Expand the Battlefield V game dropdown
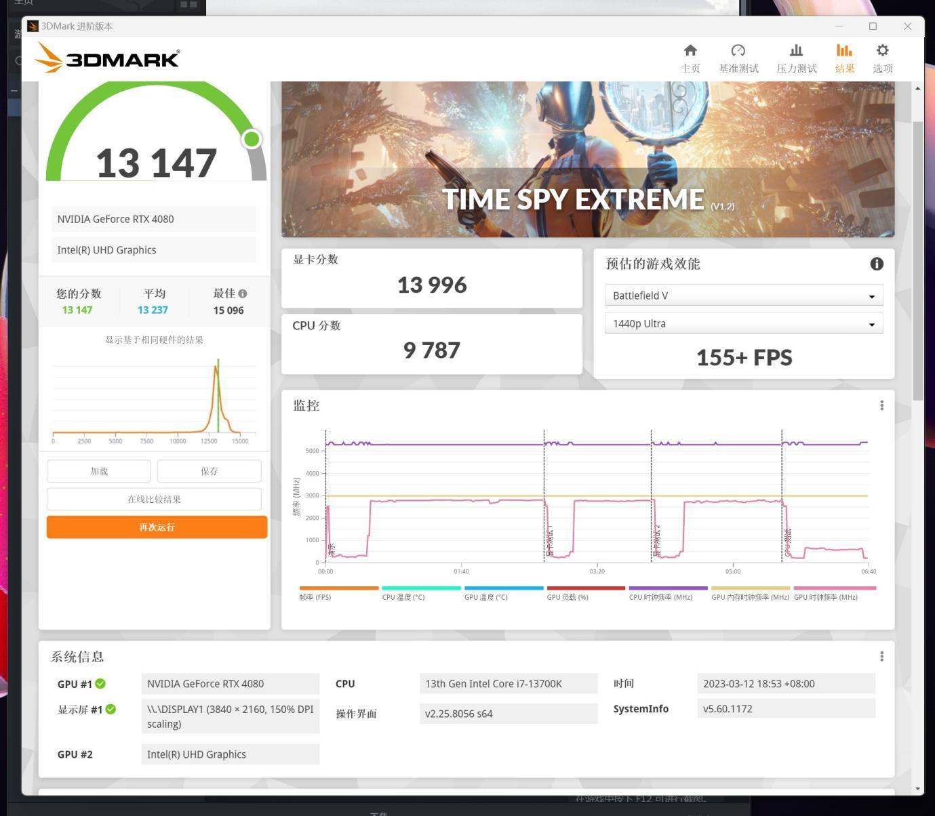Viewport: 935px width, 816px height. [744, 295]
